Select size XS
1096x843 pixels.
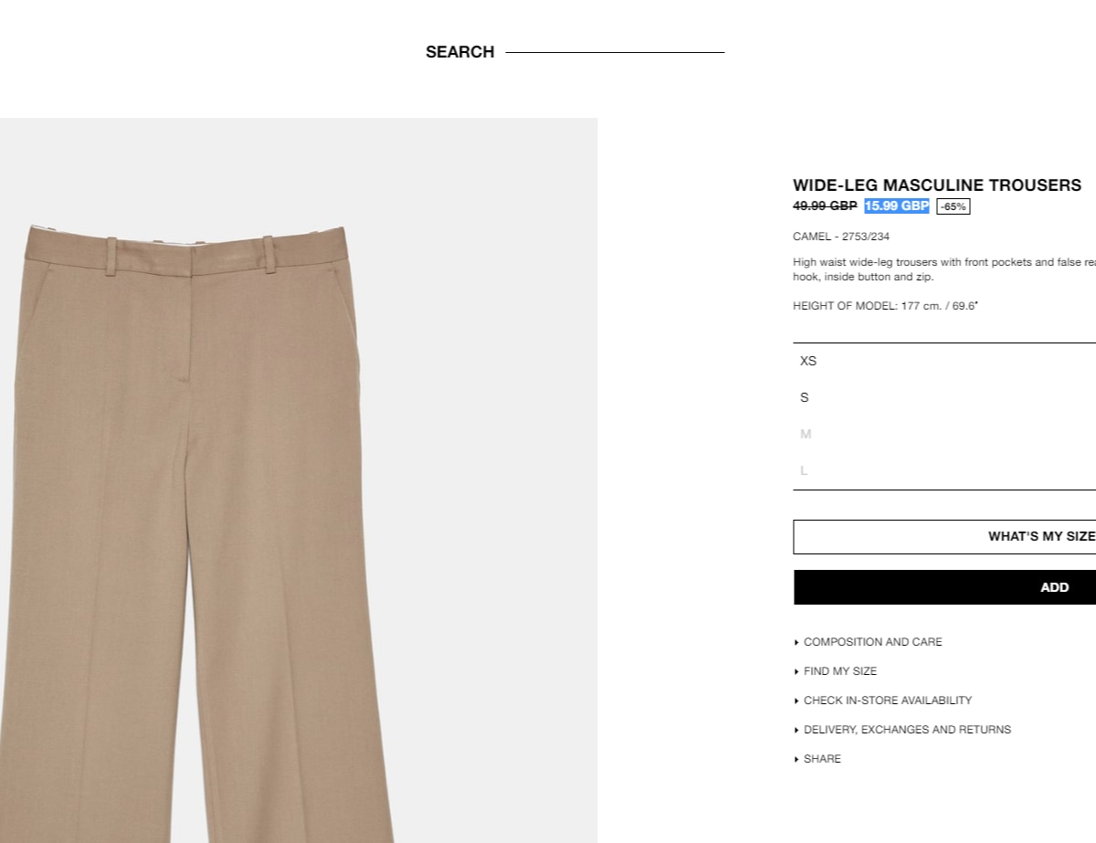[x=944, y=361]
